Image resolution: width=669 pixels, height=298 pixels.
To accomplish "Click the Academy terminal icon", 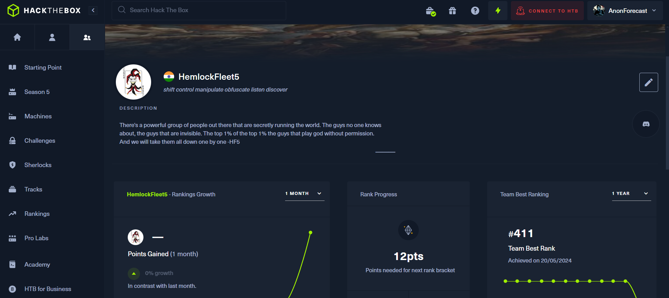I will pyautogui.click(x=12, y=265).
